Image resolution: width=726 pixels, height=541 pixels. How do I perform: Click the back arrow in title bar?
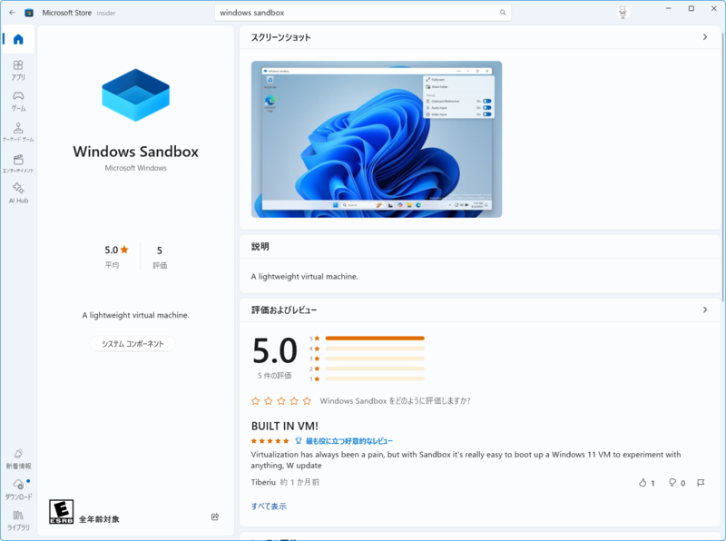pyautogui.click(x=12, y=13)
